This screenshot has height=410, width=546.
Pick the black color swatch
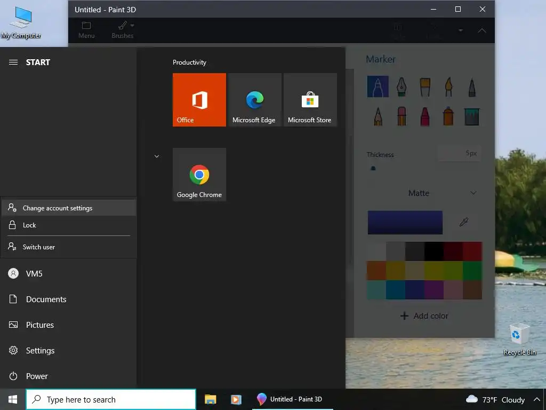(x=434, y=251)
